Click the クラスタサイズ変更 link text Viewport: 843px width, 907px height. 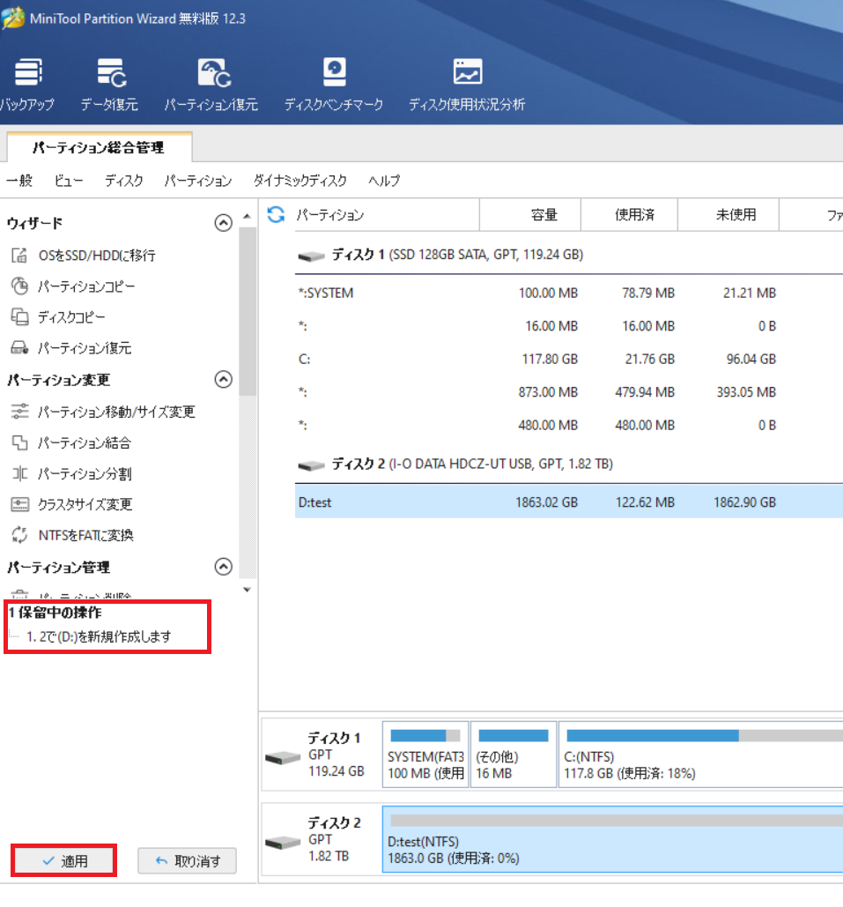tap(85, 504)
